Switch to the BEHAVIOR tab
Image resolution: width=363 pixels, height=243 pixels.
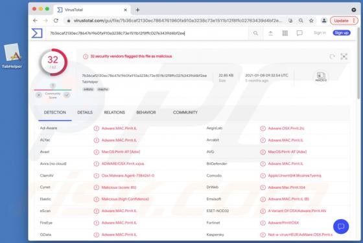pos(146,112)
